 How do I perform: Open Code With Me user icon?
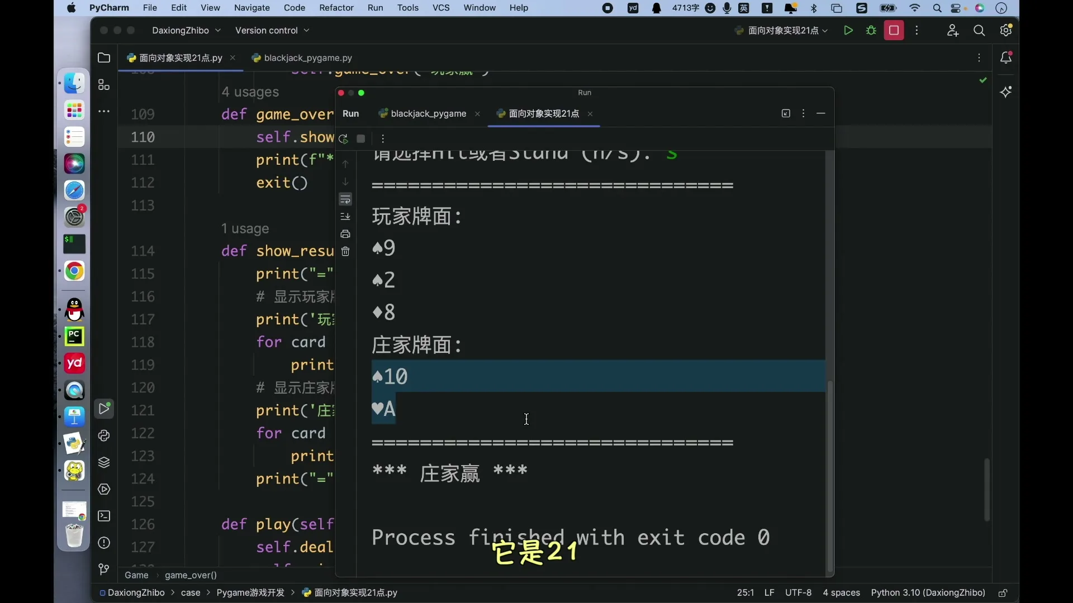(953, 31)
